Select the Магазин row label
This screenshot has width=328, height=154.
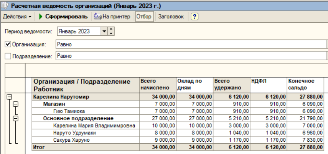(54, 104)
